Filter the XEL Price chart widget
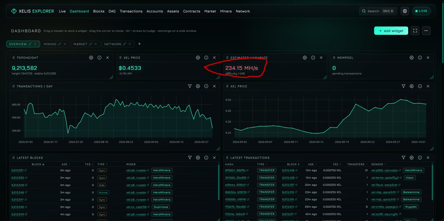The image size is (444, 221). pyautogui.click(x=404, y=86)
